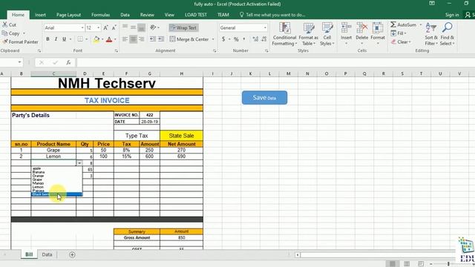
Task: Apply percent style
Action: 236,39
